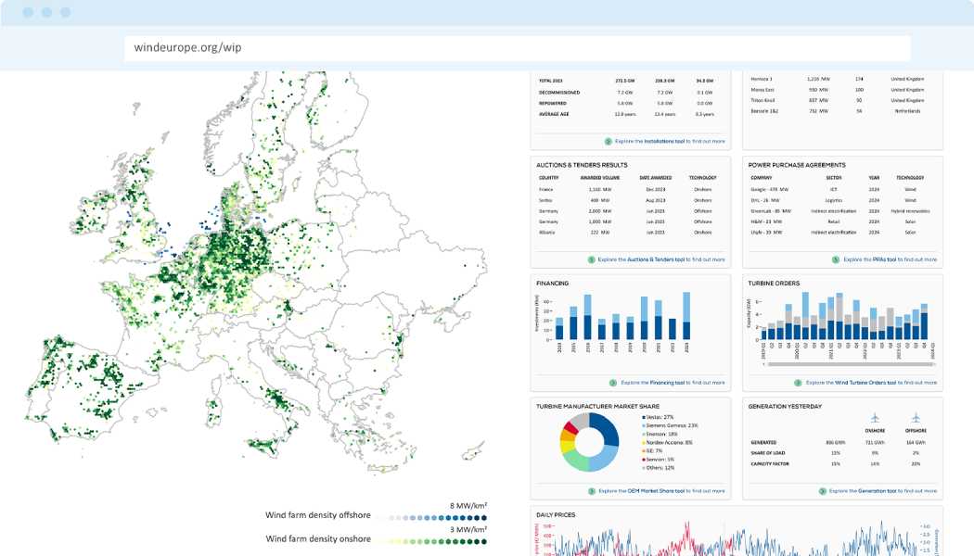Click the Turbine Orders chart horizontal scrollbar
The image size is (974, 556).
849,364
